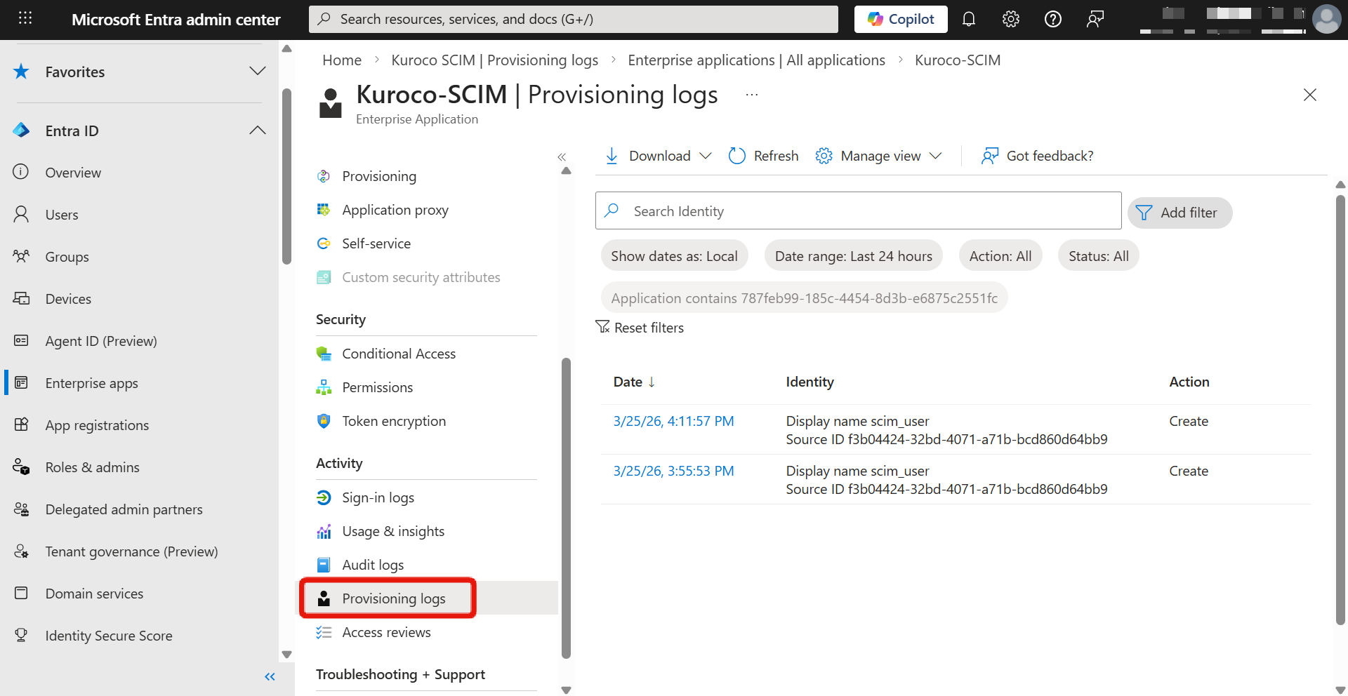Toggle the Status: All filter pill

point(1098,256)
